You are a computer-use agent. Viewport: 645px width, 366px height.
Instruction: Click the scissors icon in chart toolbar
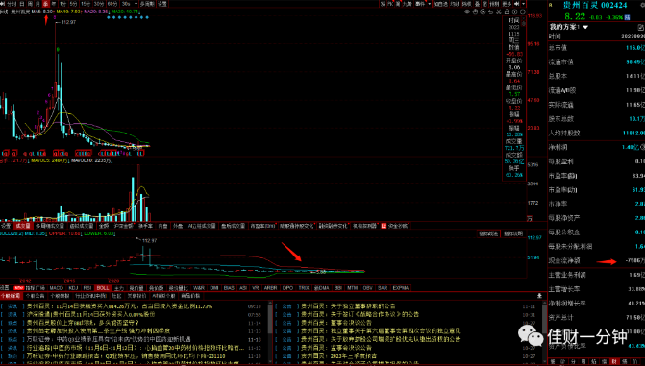(499, 12)
